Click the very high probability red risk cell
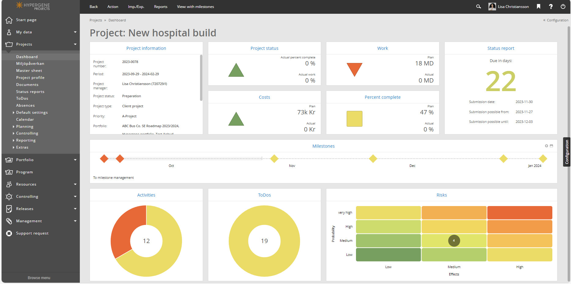This screenshot has height=284, width=571. tap(520, 213)
